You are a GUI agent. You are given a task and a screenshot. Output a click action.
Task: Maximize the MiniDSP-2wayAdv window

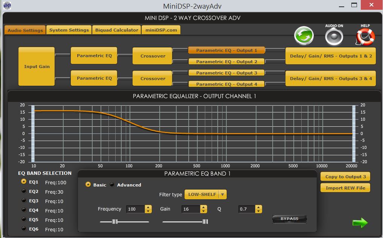click(354, 5)
